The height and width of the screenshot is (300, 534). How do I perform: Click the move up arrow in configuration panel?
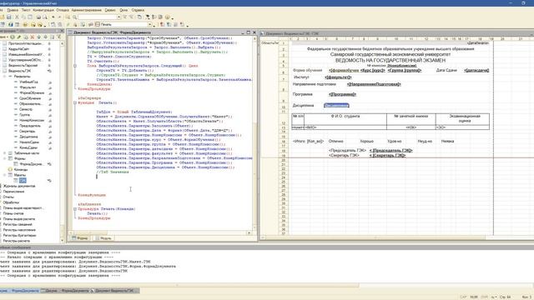click(x=39, y=37)
